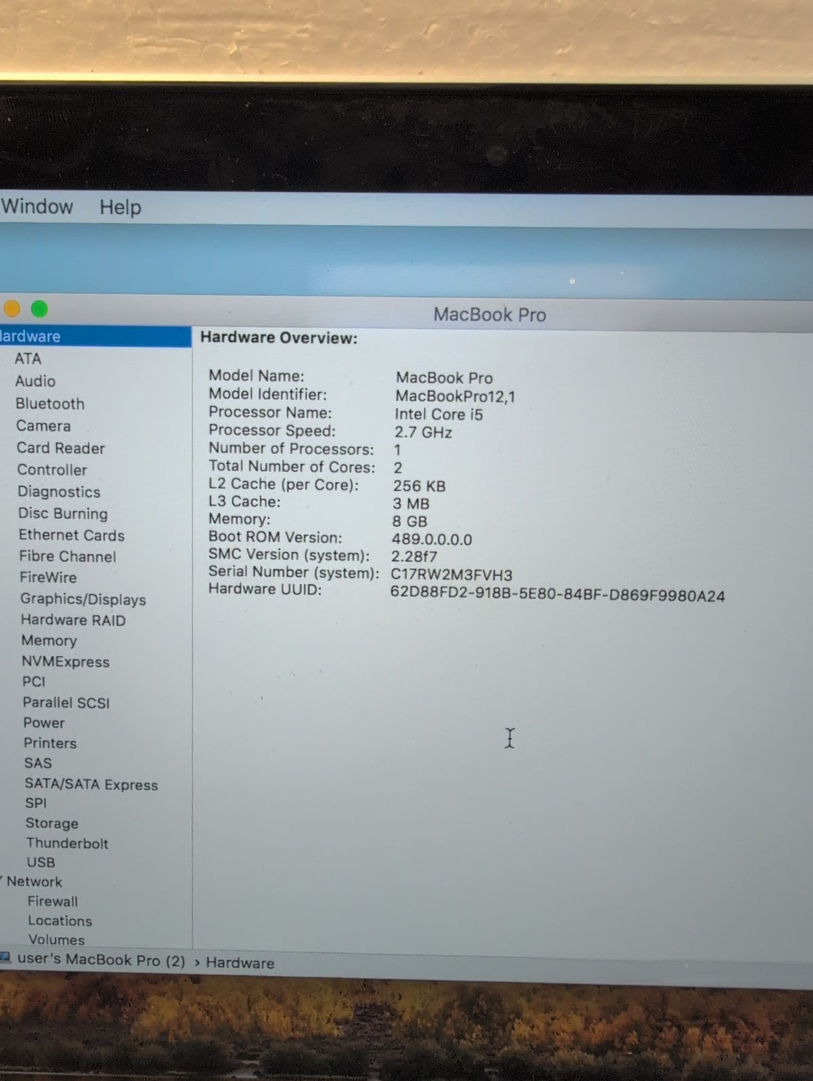Click the computer icon in path bar
This screenshot has width=813, height=1081.
point(5,958)
